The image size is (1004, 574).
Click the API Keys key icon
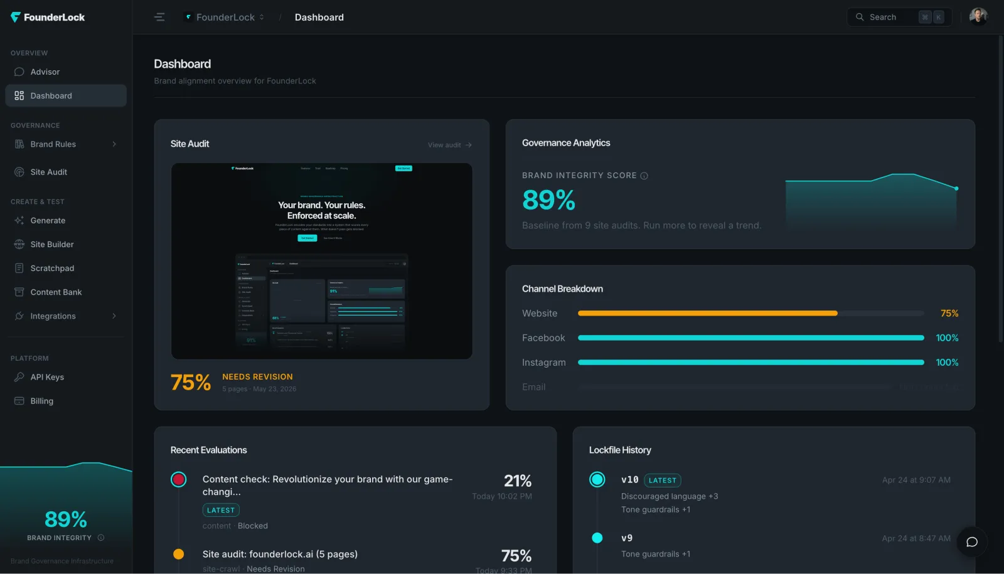pyautogui.click(x=19, y=377)
